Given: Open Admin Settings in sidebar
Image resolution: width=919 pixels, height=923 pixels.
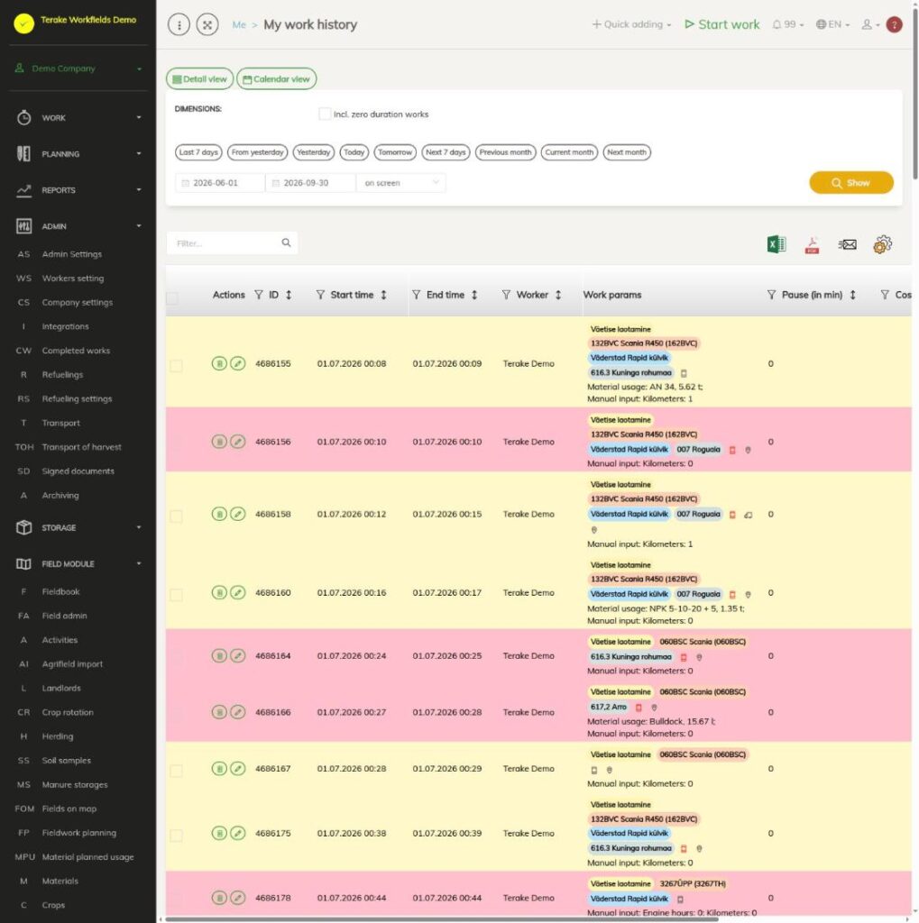Looking at the screenshot, I should tap(72, 254).
